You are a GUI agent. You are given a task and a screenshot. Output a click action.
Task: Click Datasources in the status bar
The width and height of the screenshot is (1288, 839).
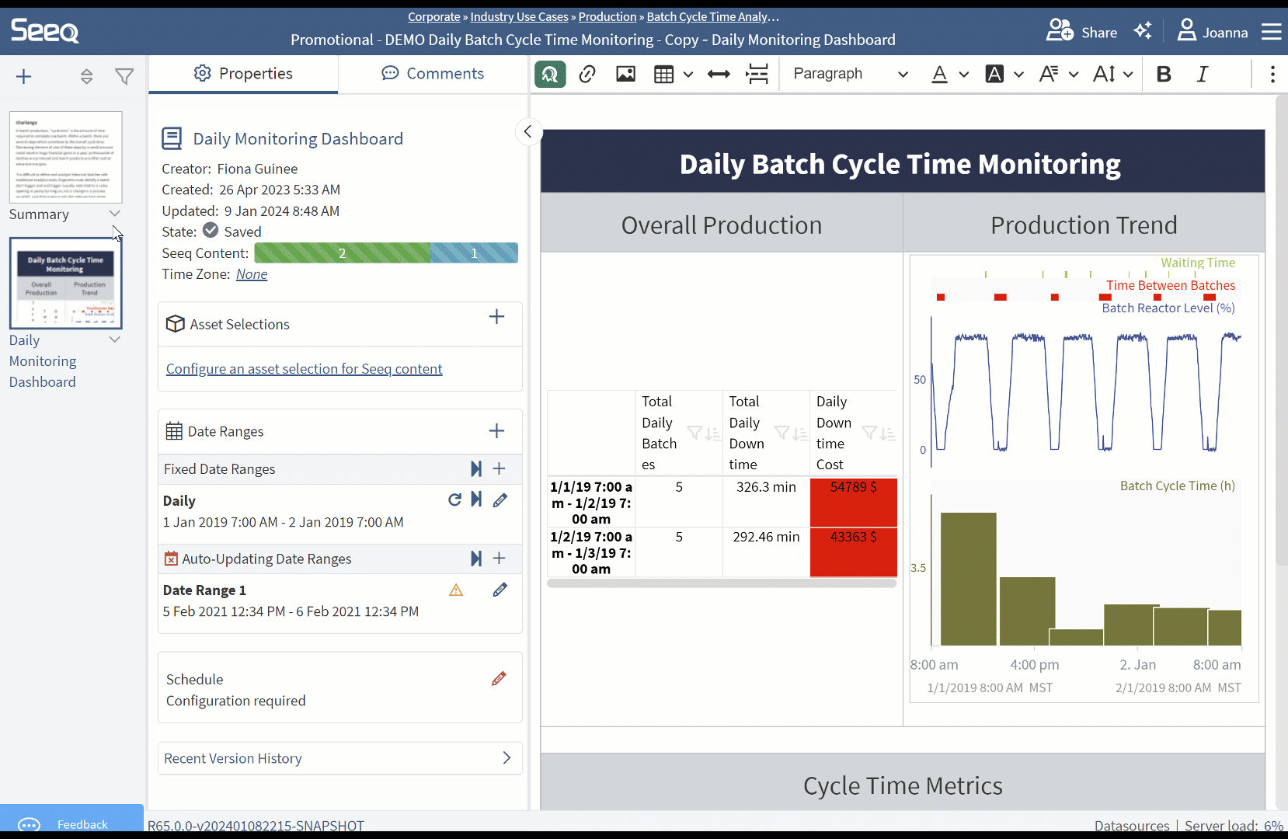[x=1132, y=826]
